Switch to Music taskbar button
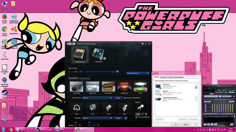The width and height of the screenshot is (236, 132). point(65,129)
